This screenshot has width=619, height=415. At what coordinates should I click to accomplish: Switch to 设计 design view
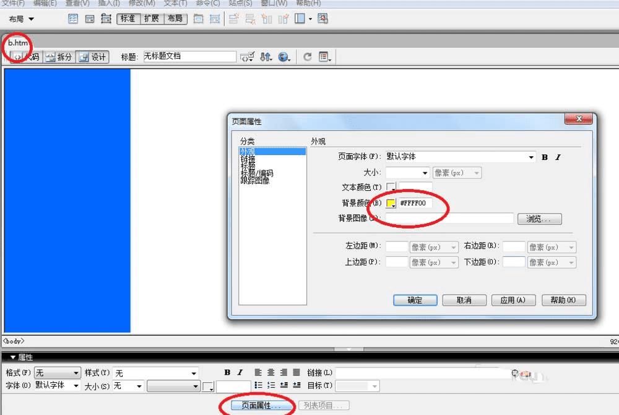coord(92,57)
